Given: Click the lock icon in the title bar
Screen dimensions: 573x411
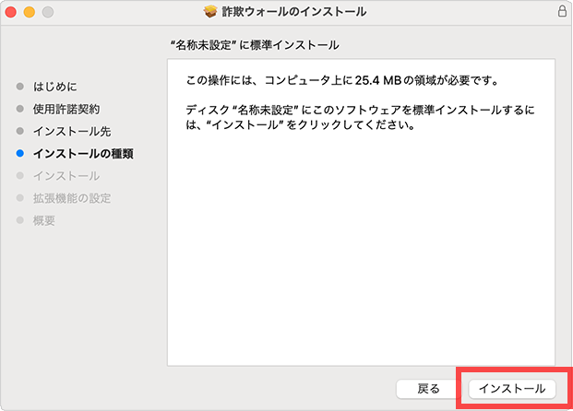Looking at the screenshot, I should [562, 12].
